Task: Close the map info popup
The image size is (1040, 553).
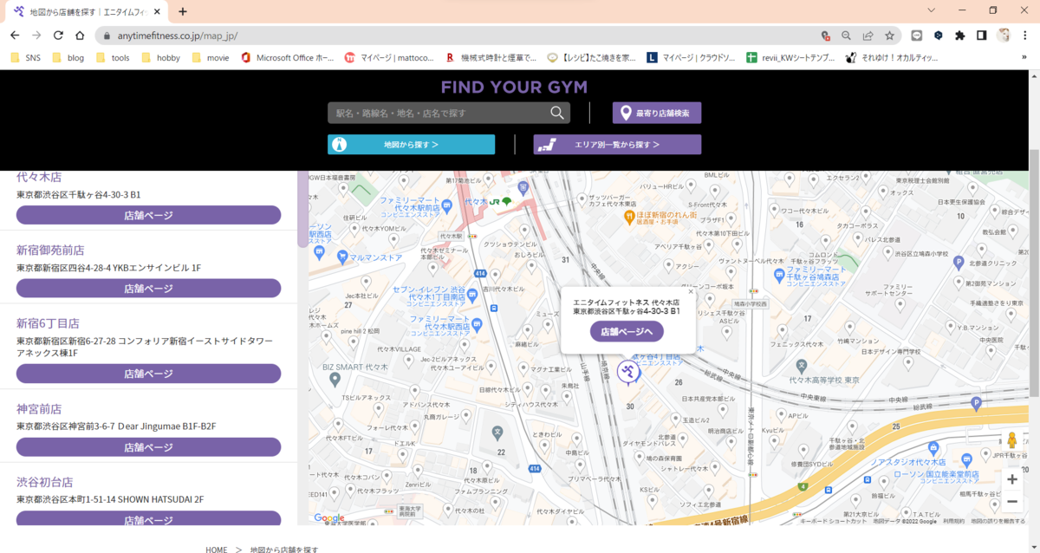Action: tap(691, 292)
